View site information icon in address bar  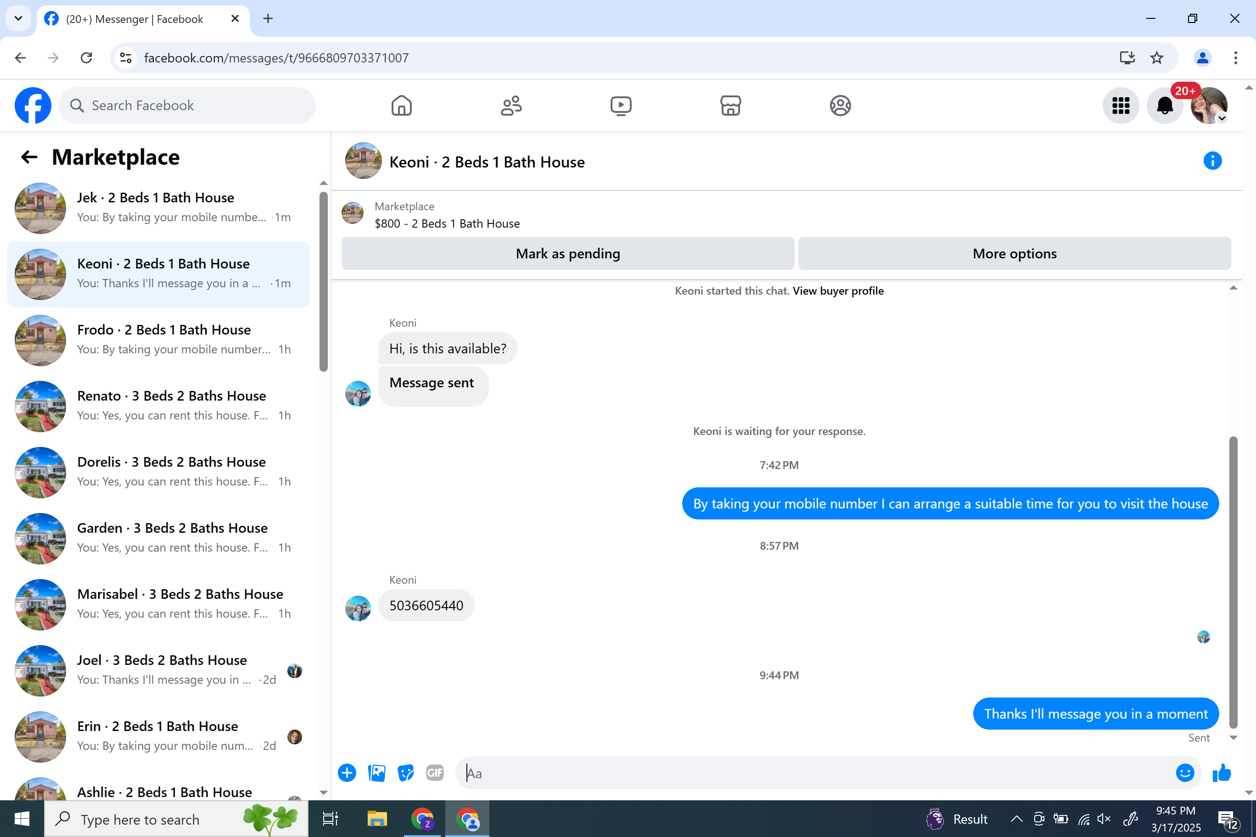(125, 58)
